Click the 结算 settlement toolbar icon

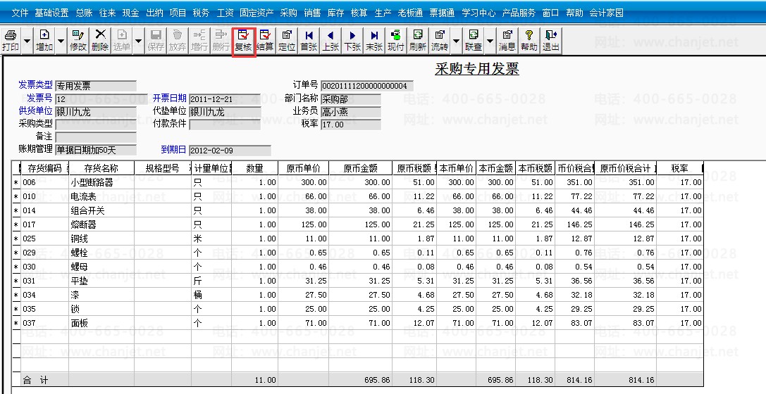coord(265,41)
